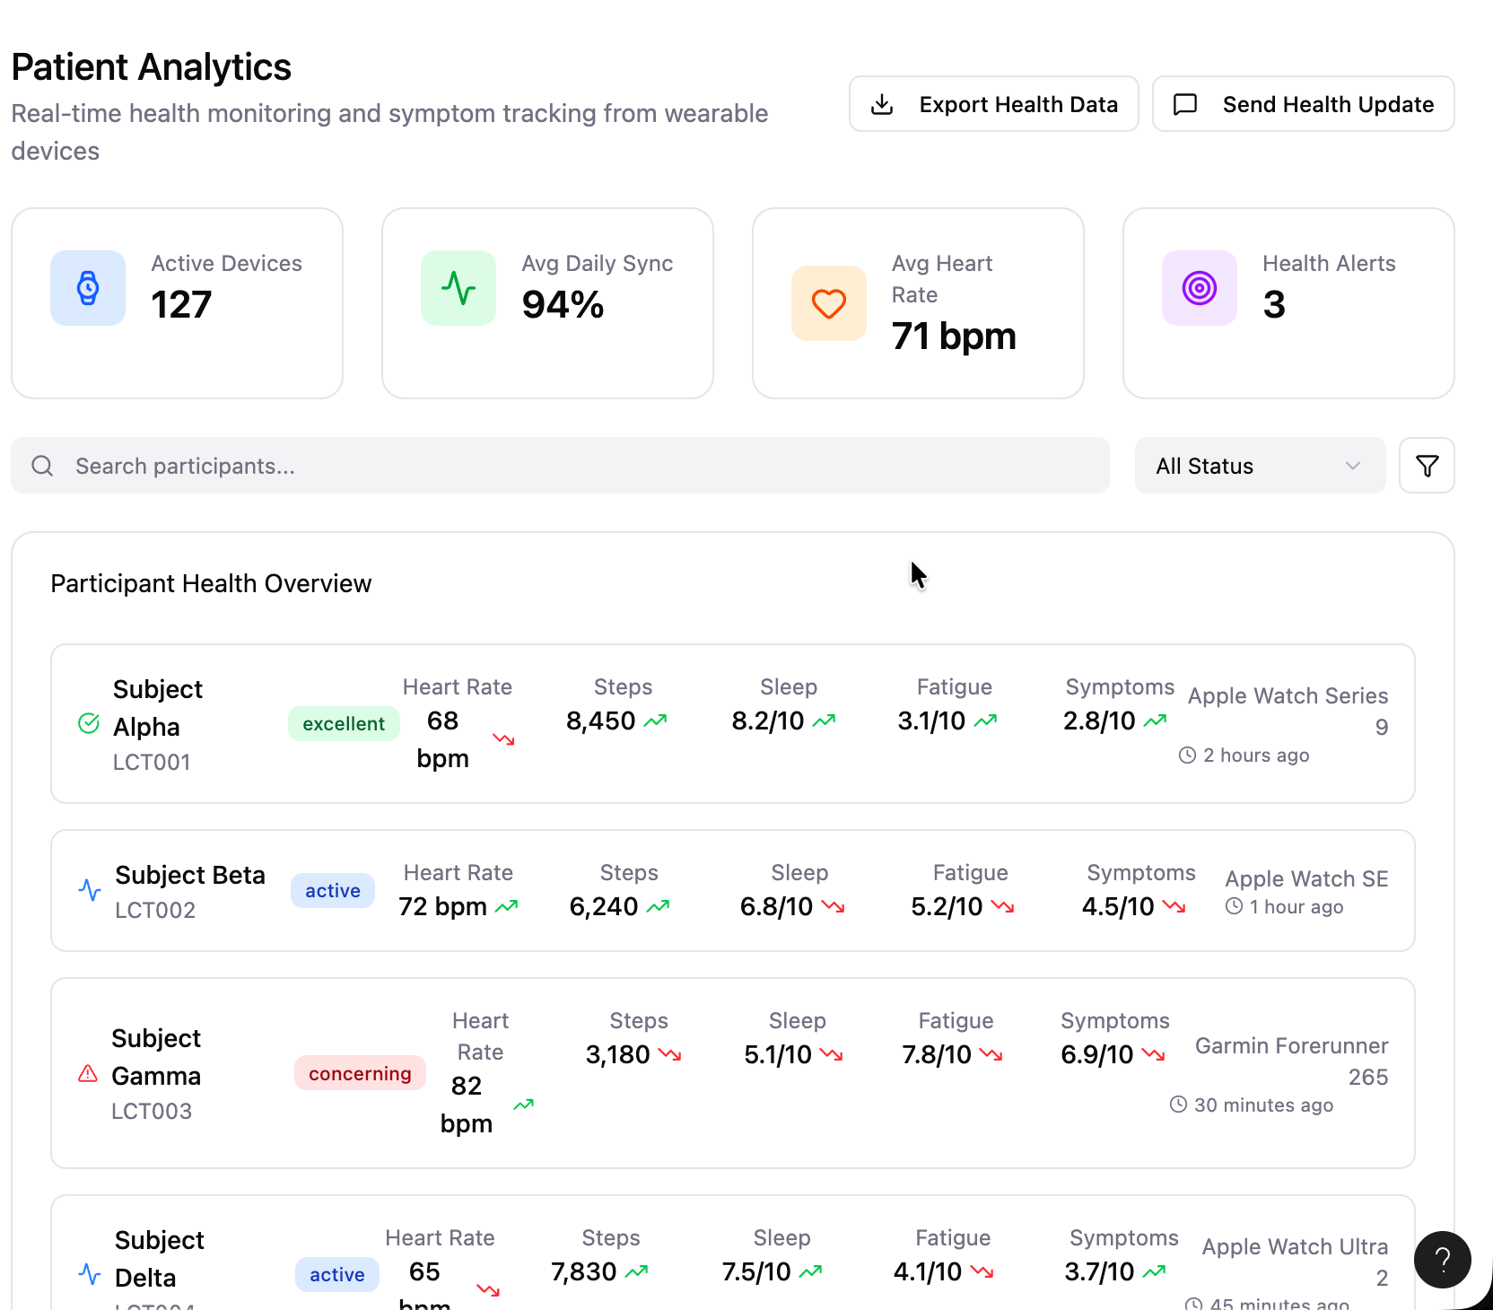Click down-trend arrow beside Gamma's symptoms 6.9/10

(x=1154, y=1054)
